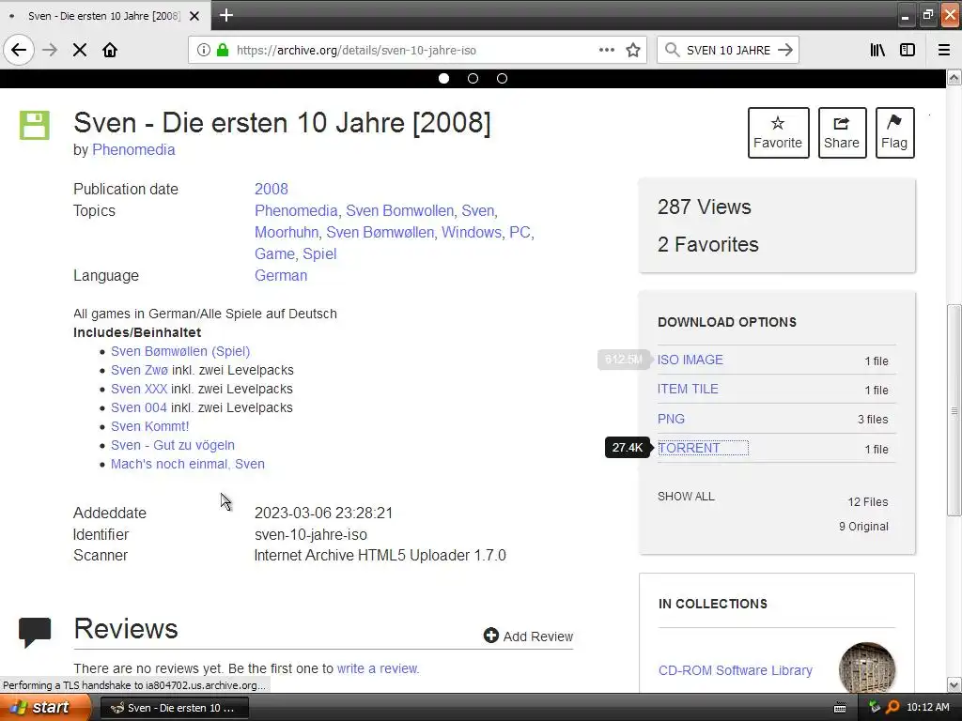Favorite this item with the star button
Screen dimensions: 962x721
click(778, 132)
